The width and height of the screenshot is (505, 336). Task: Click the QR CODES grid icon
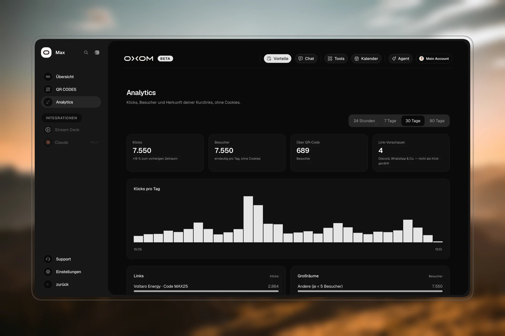(48, 89)
